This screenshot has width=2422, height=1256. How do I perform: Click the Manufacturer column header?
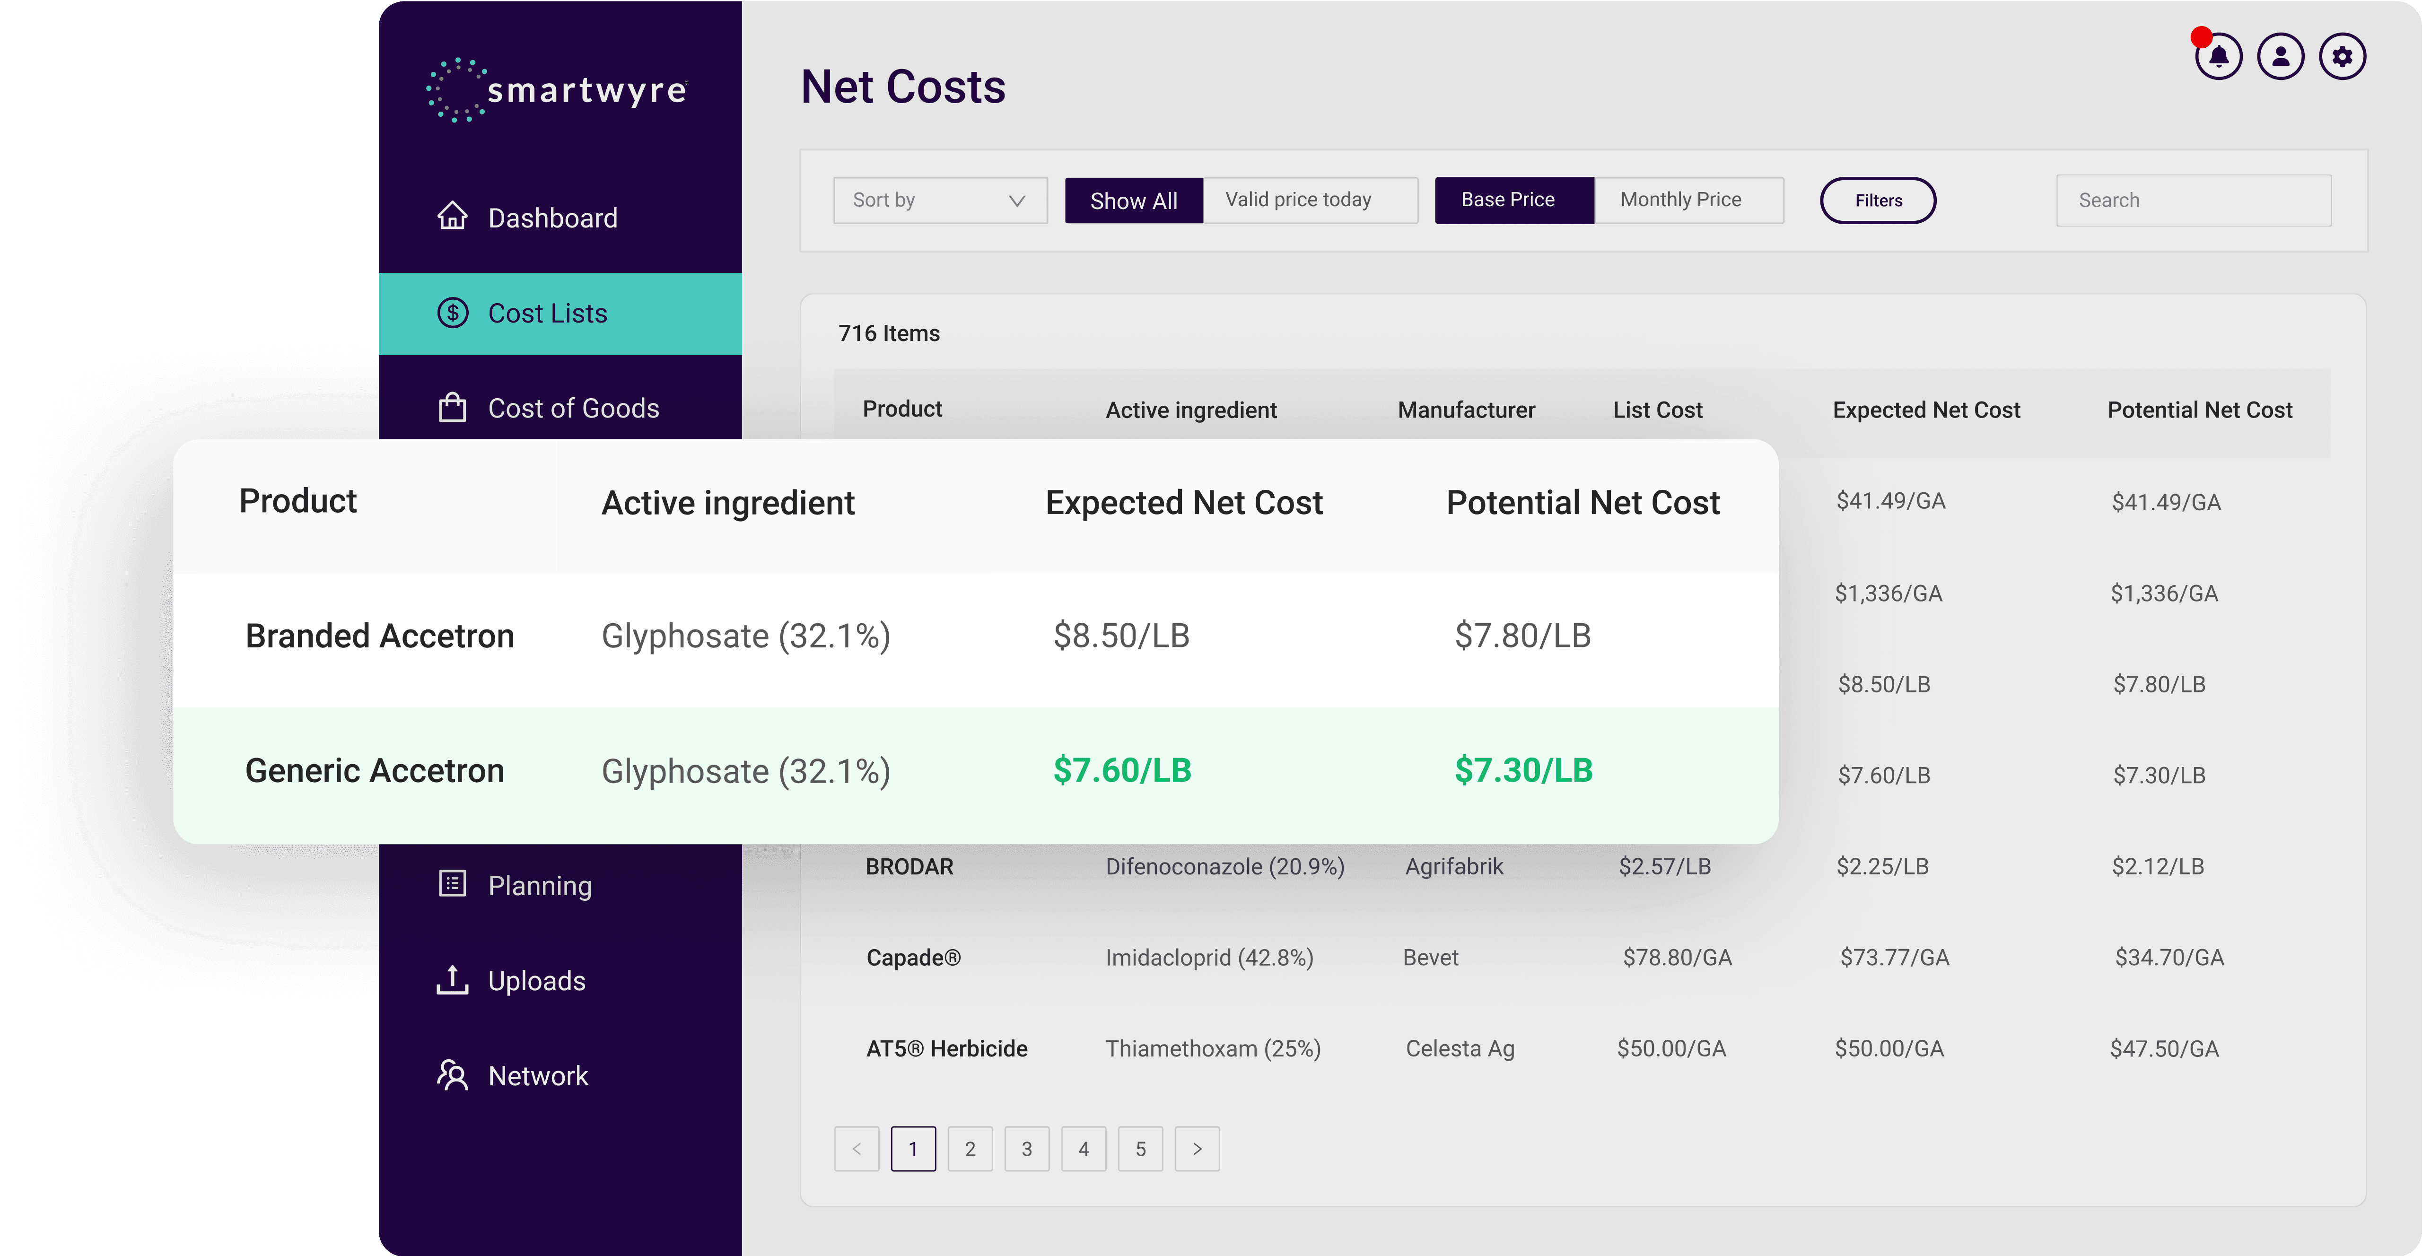1466,410
